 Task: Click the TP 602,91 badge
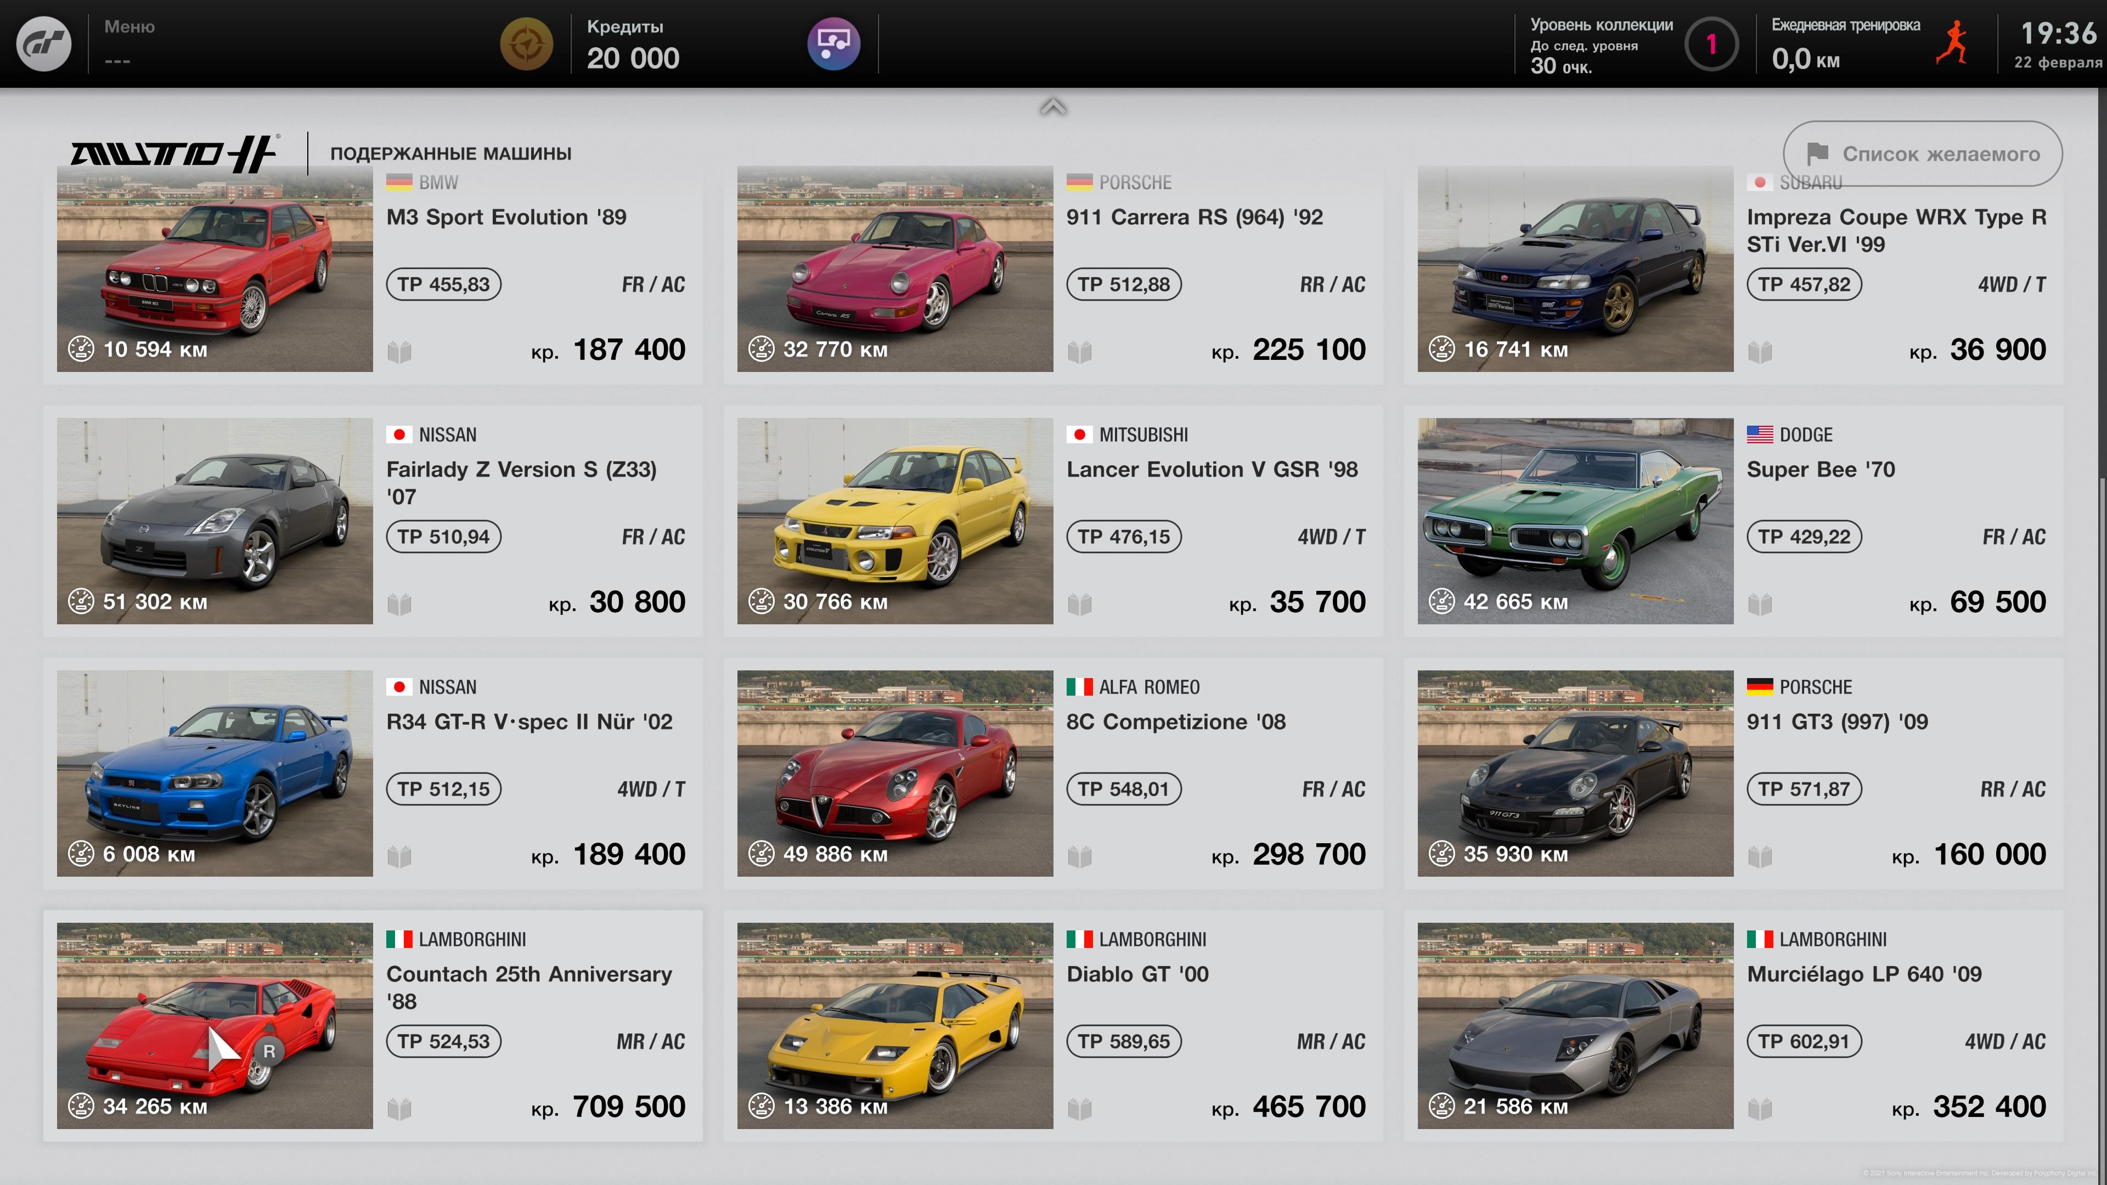tap(1804, 1041)
